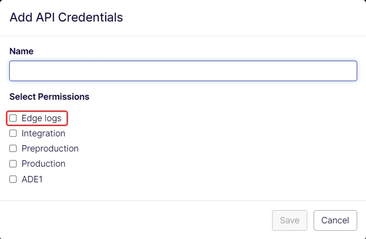Enable the Edge logs checkbox
This screenshot has height=239, width=366.
[x=13, y=118]
